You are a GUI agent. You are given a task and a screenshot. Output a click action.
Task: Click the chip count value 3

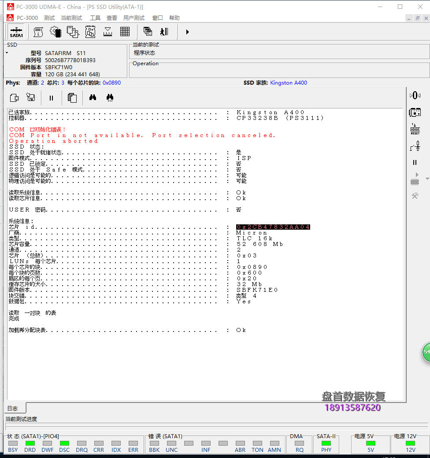(x=63, y=83)
